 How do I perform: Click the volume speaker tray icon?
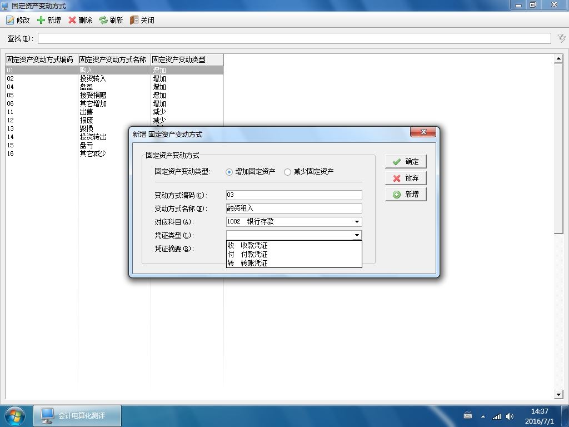(510, 416)
